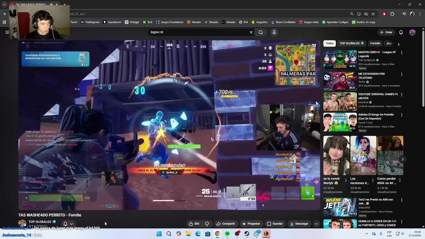425x239 pixels.
Task: Go back with the browser arrow
Action: click(5, 14)
